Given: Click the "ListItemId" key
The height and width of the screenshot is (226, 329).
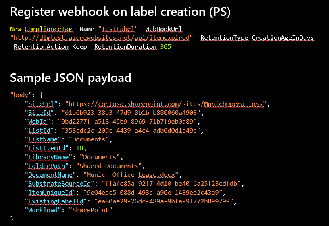Looking at the screenshot, I should coord(47,148).
